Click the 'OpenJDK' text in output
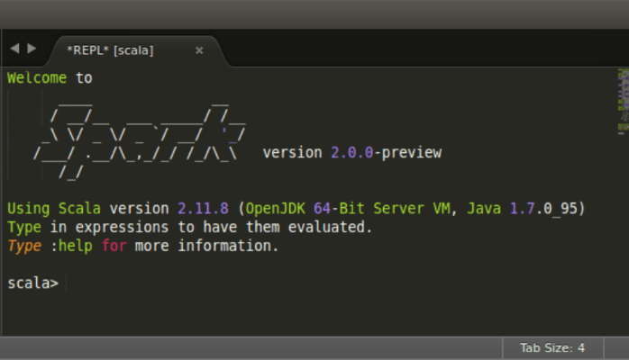Screen dimensions: 629x360 [276, 209]
